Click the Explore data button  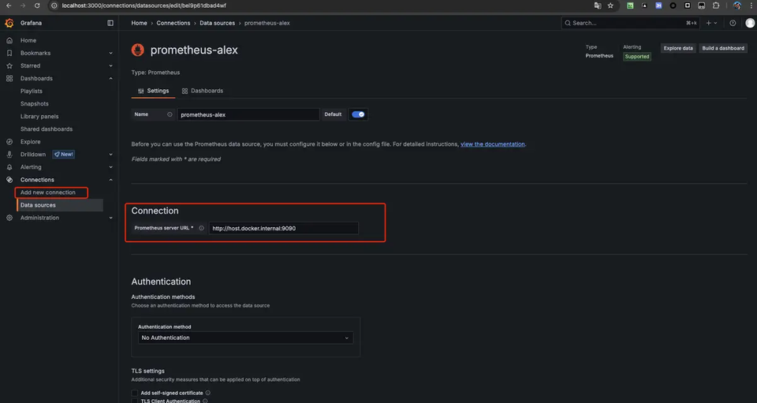point(678,48)
